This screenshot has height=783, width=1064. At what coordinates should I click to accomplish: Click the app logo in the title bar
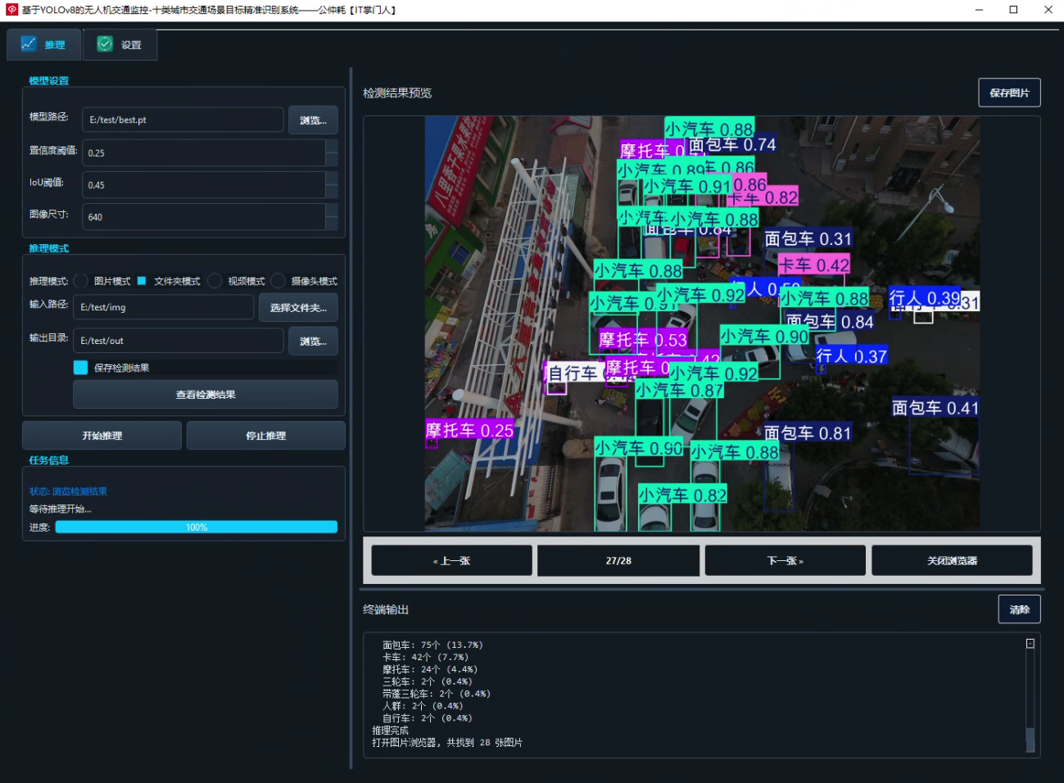click(x=11, y=10)
